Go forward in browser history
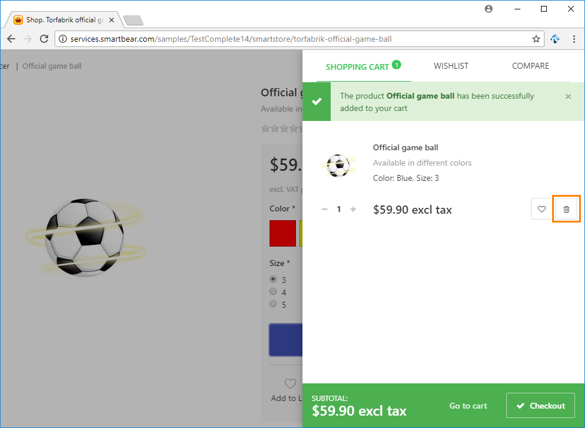585x428 pixels. [28, 39]
